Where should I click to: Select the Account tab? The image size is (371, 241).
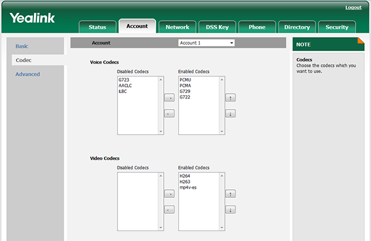137,26
